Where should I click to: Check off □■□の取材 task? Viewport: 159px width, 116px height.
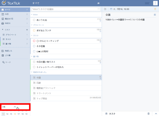[34, 51]
